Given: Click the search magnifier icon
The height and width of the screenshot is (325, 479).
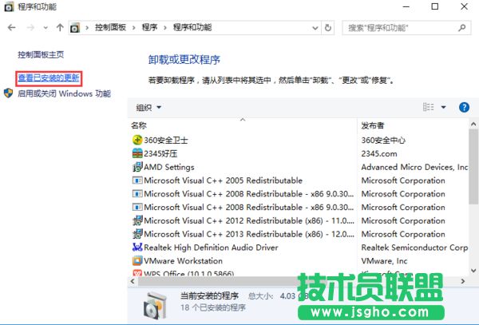Looking at the screenshot, I should point(461,28).
